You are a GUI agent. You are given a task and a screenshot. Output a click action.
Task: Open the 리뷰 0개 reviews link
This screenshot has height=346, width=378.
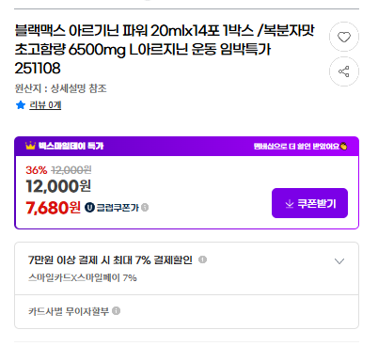[45, 105]
